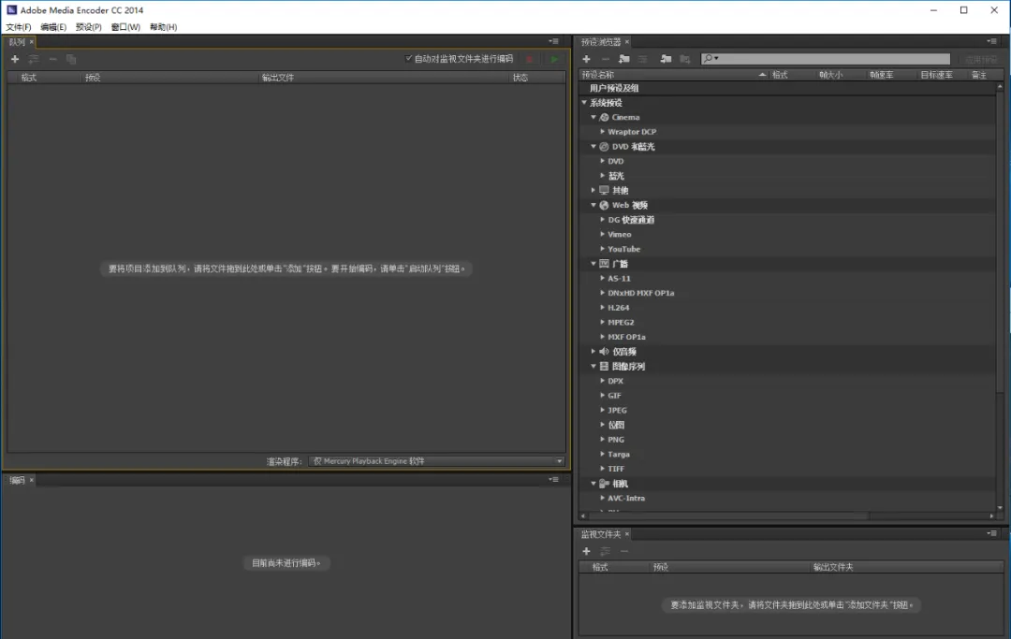
Task: Add a watch folder with plus icon
Action: tap(586, 551)
